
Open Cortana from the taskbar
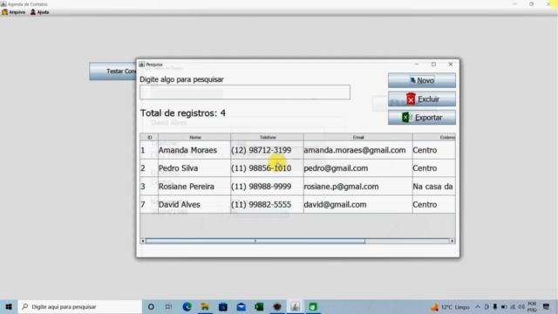click(151, 306)
